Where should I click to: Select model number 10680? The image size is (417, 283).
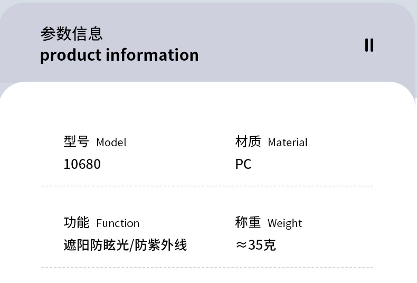coord(82,164)
